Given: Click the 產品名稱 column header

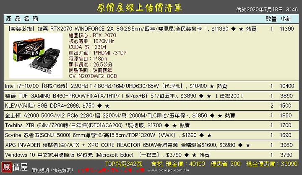Looking at the screenshot, I should tap(22, 19).
